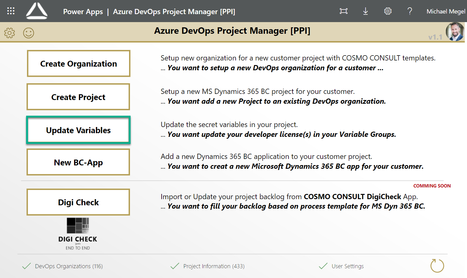The image size is (467, 278).
Task: Click the download arrow icon
Action: point(365,11)
